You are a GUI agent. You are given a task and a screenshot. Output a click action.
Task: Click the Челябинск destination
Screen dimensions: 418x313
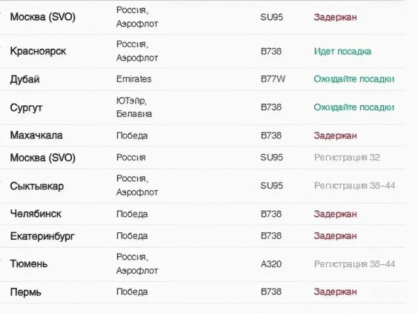pos(36,214)
